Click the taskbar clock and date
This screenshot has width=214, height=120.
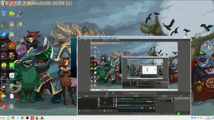(x=208, y=118)
